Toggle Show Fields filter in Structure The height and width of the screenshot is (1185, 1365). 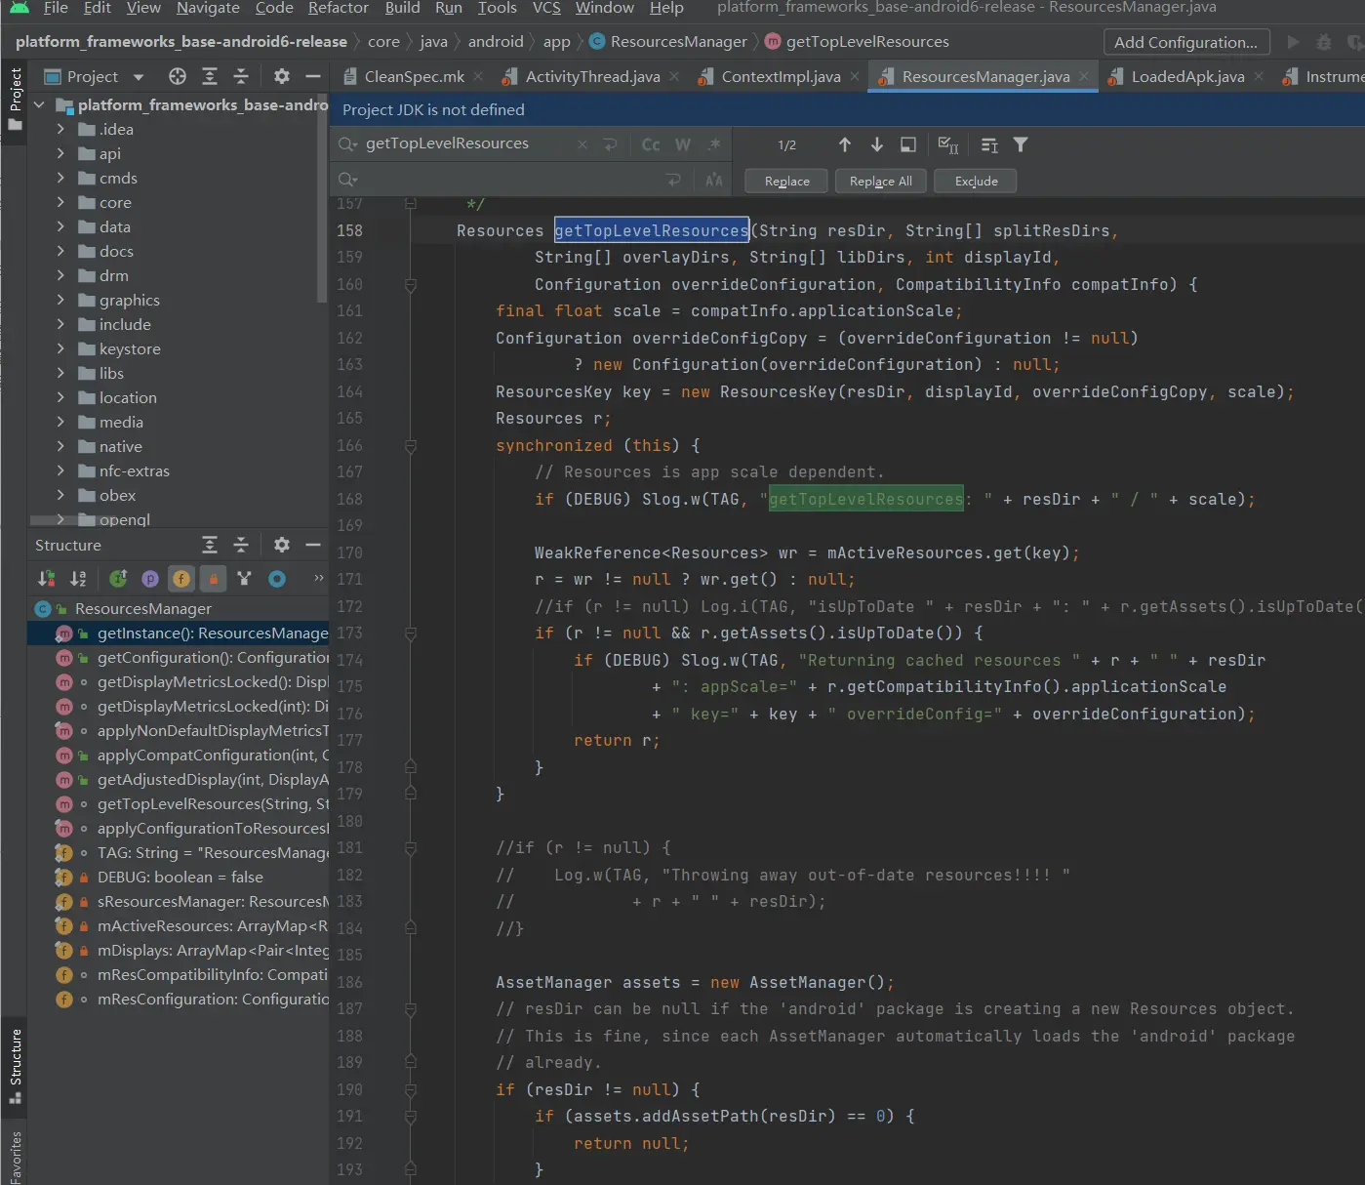coord(181,579)
